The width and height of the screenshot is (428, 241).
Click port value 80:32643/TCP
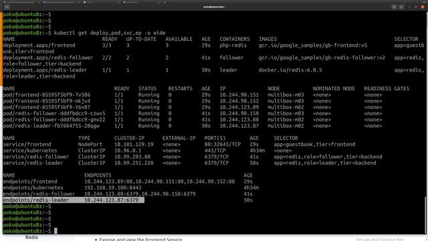point(223,145)
